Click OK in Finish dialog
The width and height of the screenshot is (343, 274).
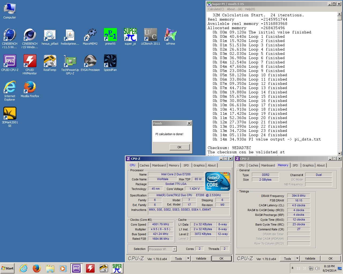179,147
